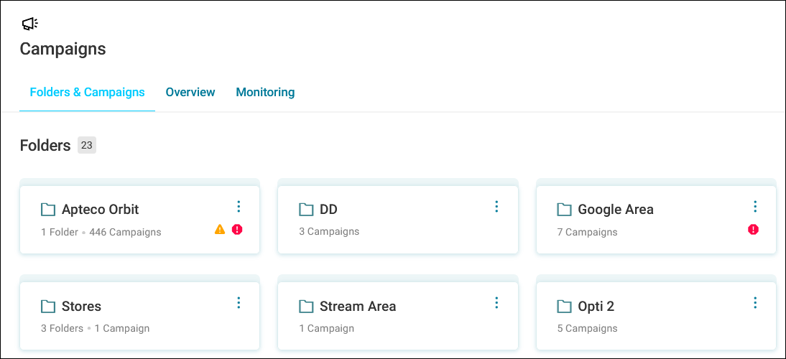Click the folder icon beside Stream Area

click(306, 306)
